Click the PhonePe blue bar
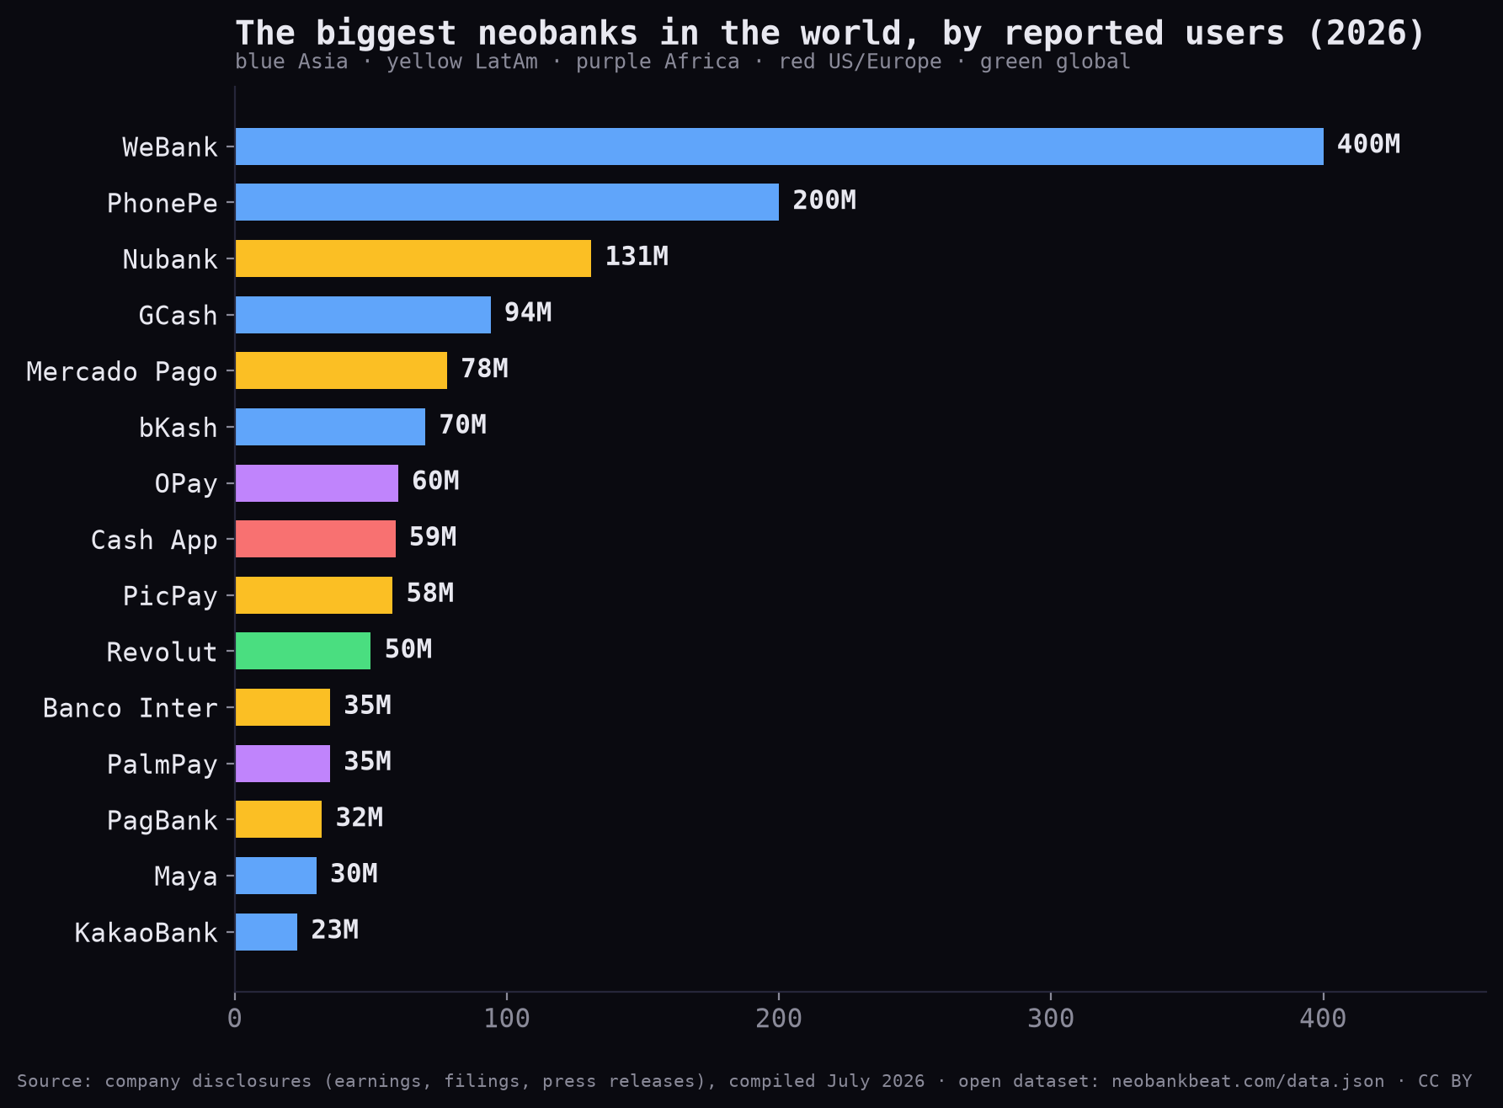This screenshot has width=1503, height=1108. point(507,202)
